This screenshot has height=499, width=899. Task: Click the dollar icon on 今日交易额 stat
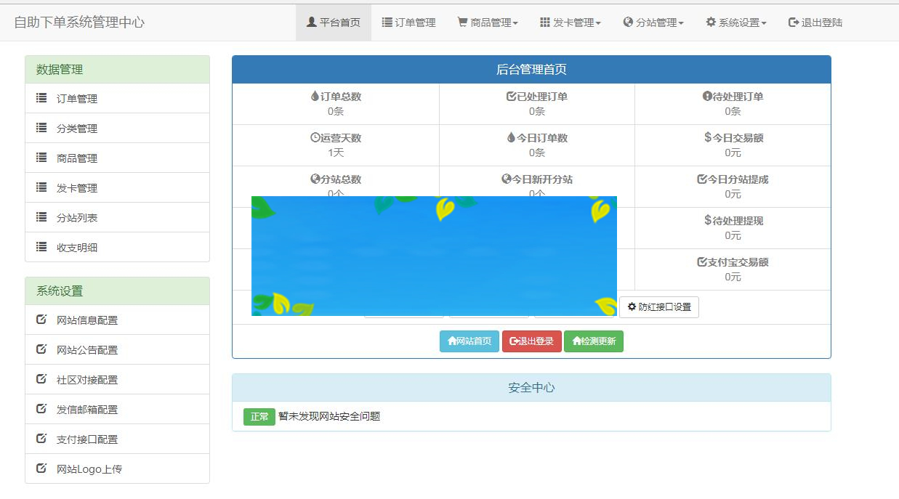tap(709, 138)
